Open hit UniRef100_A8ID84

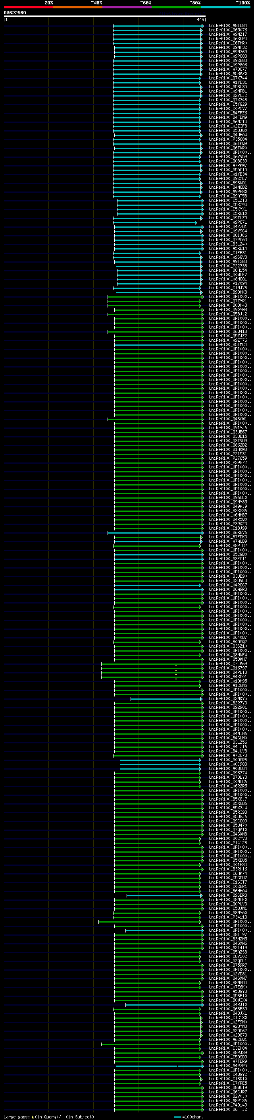(x=228, y=26)
